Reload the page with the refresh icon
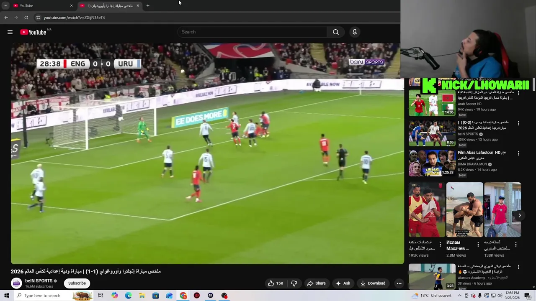 pos(26,18)
